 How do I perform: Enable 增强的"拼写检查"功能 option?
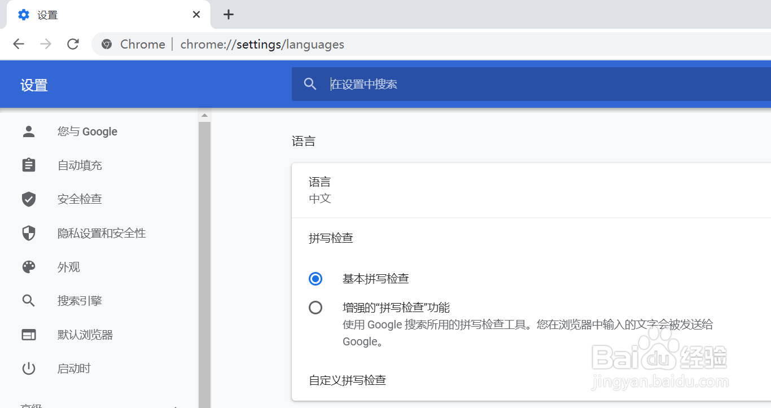click(x=316, y=307)
